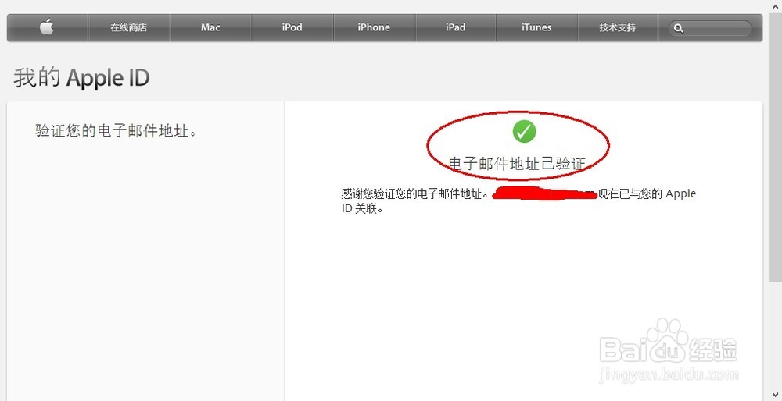
Task: Go to the iPod section
Action: (292, 27)
